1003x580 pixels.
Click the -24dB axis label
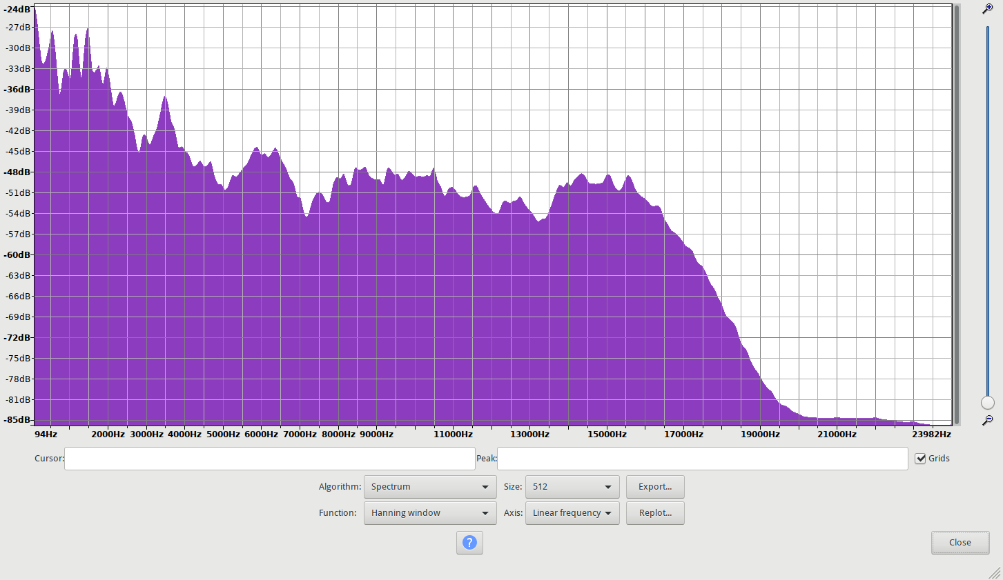17,10
